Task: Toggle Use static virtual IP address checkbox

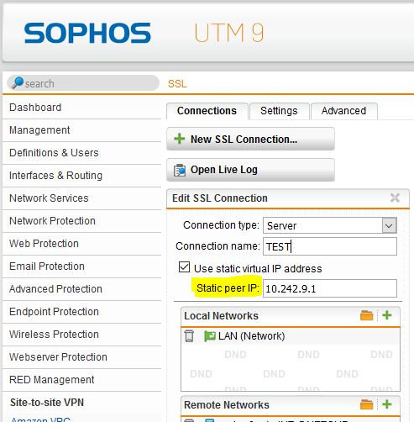Action: coord(184,267)
